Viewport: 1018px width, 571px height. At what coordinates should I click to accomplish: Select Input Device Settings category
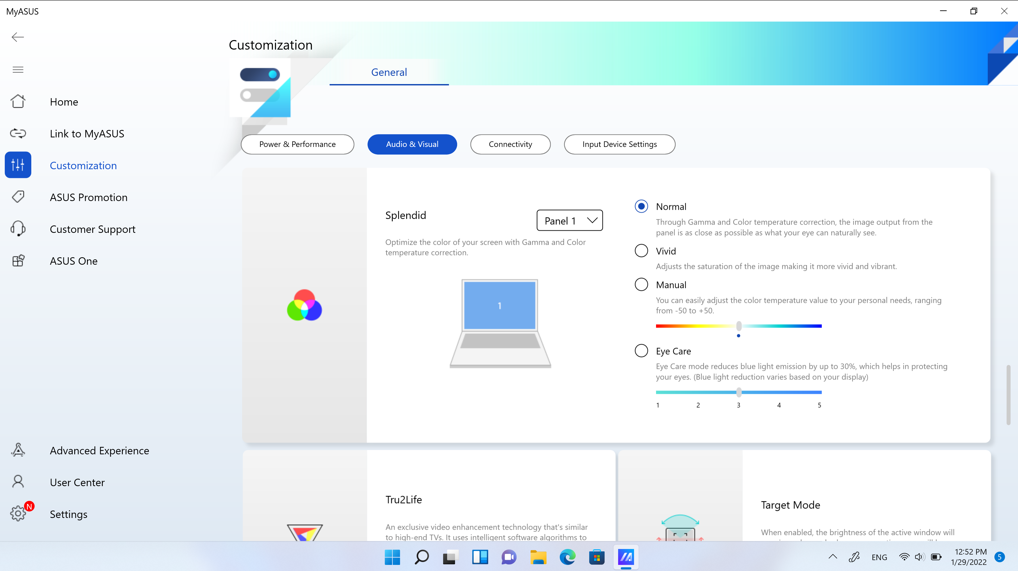[x=619, y=144]
